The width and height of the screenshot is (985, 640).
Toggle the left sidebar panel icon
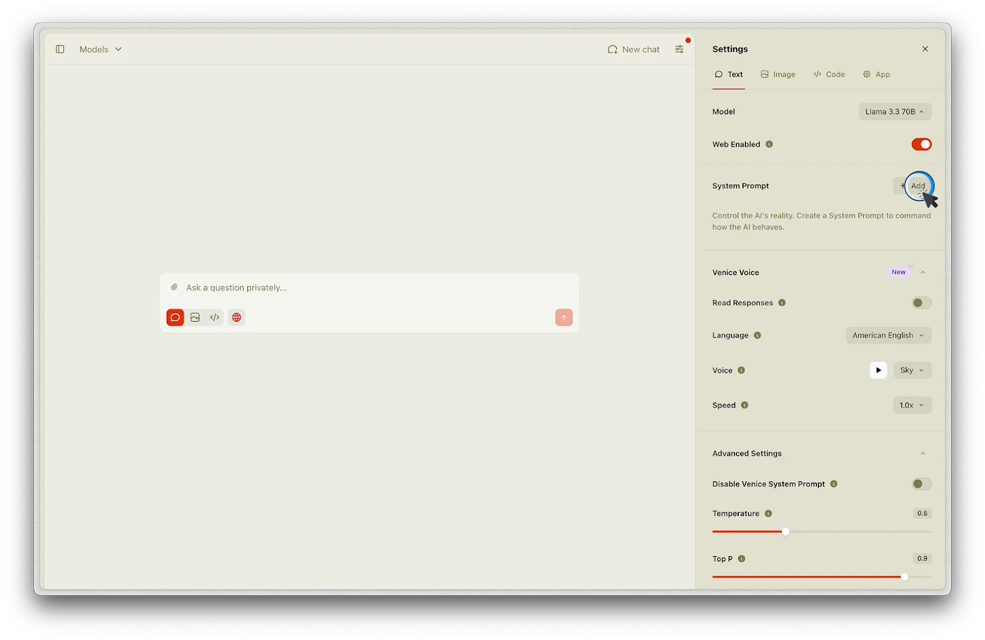click(x=60, y=49)
